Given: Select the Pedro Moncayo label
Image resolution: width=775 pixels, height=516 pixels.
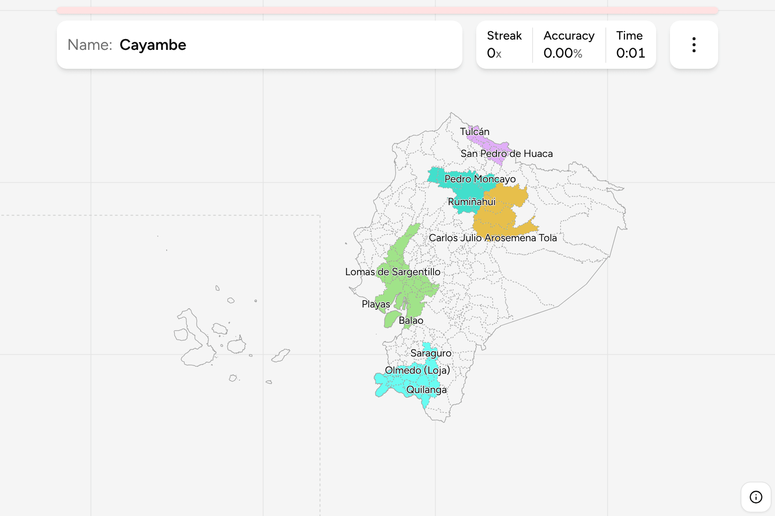Looking at the screenshot, I should [480, 179].
